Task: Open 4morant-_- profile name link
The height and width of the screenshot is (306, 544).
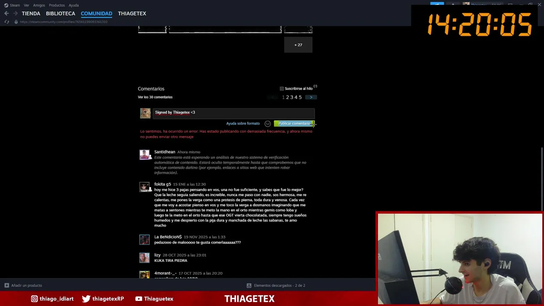Action: (x=165, y=273)
